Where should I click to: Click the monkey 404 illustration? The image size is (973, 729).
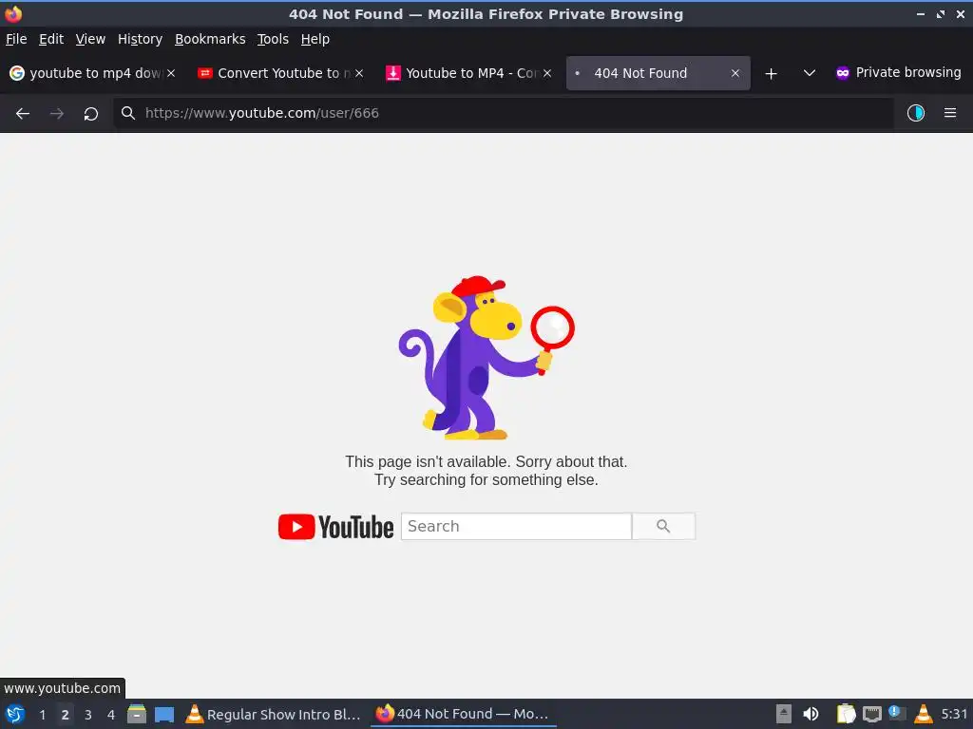[486, 358]
